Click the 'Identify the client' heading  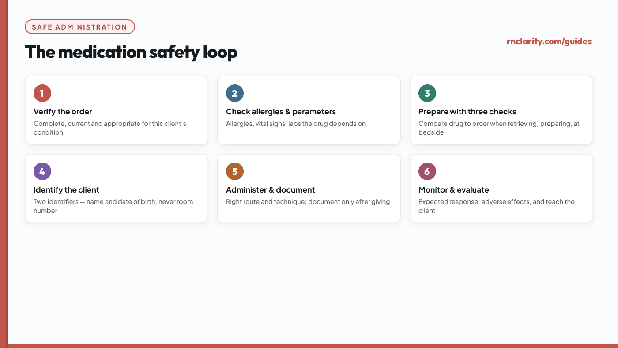pyautogui.click(x=66, y=190)
